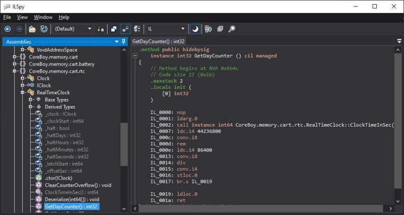Click the Manage assembly lists icon
The width and height of the screenshot is (404, 215).
pyautogui.click(x=100, y=29)
